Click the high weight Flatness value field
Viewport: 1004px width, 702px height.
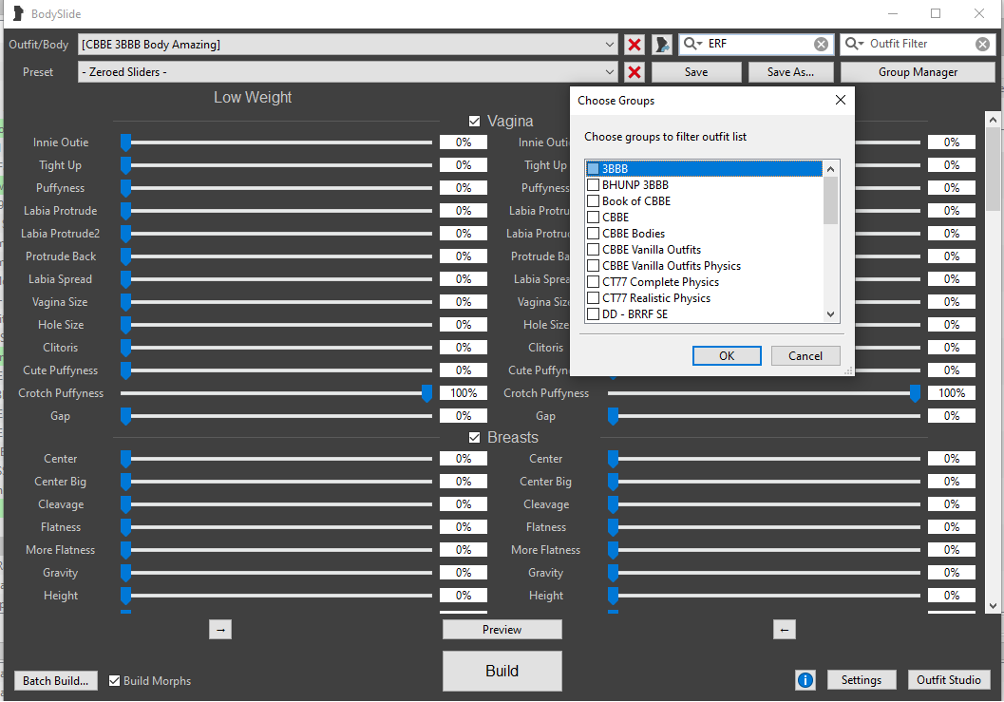coord(952,527)
